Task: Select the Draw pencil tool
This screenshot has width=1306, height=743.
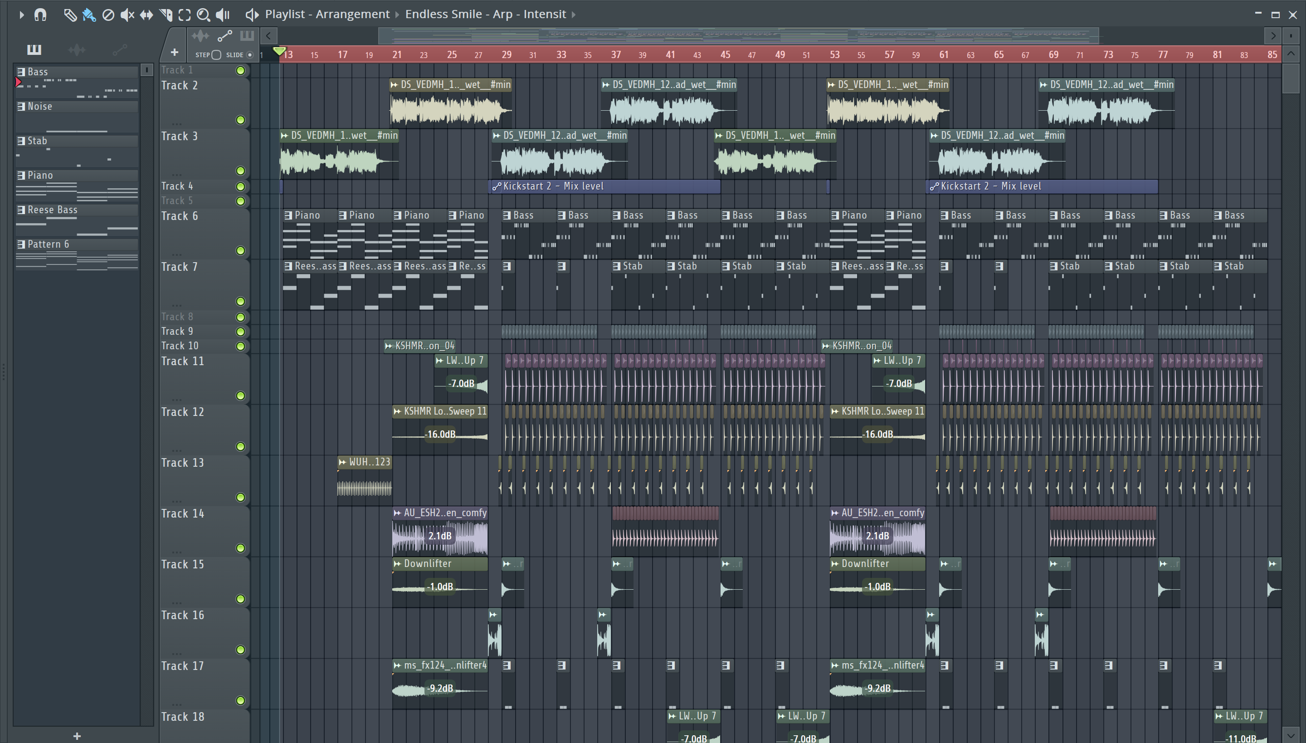Action: [70, 15]
